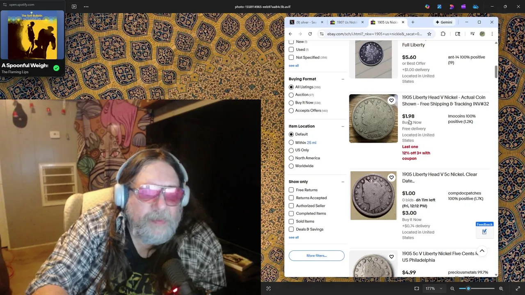525x295 pixels.
Task: Open the 177% zoom dropdown in photo viewer
Action: (434, 288)
